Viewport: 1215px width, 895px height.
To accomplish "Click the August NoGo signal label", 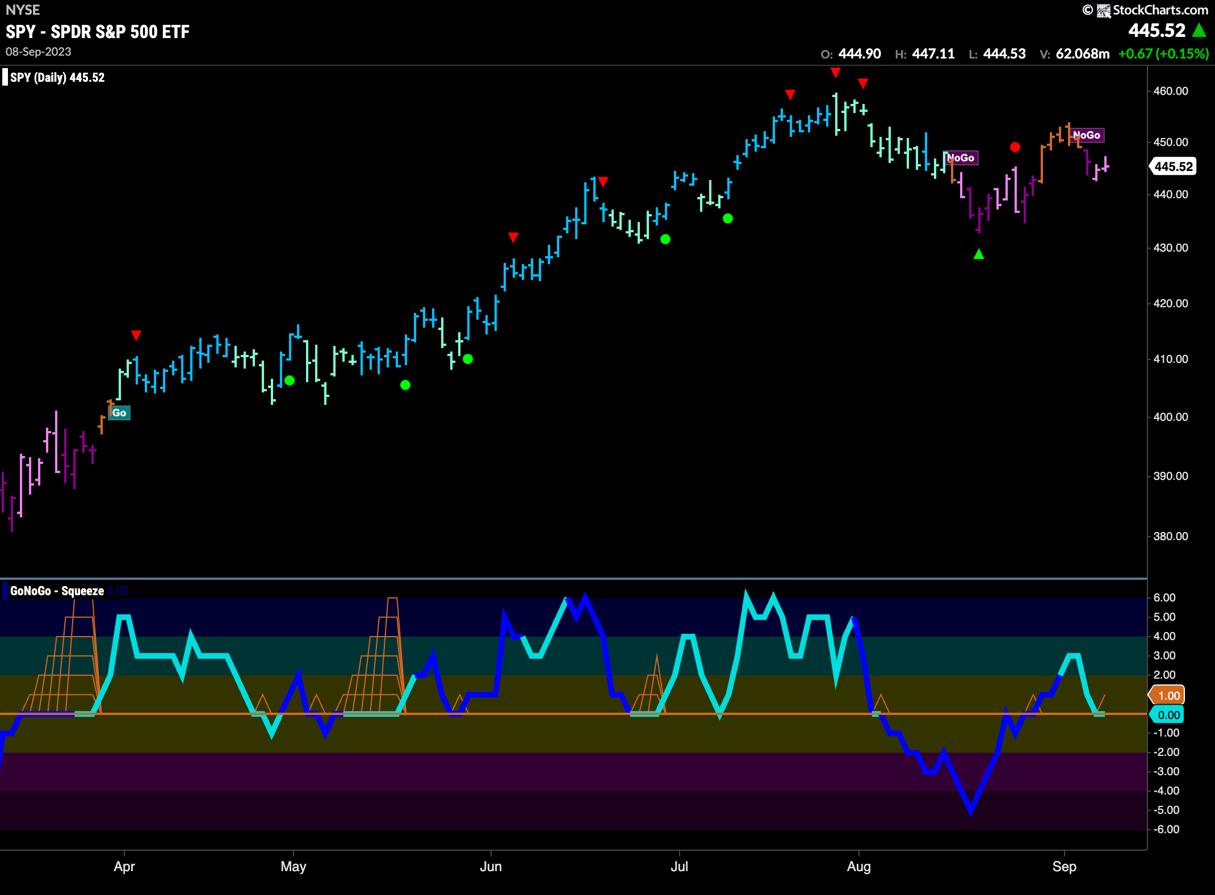I will click(961, 158).
